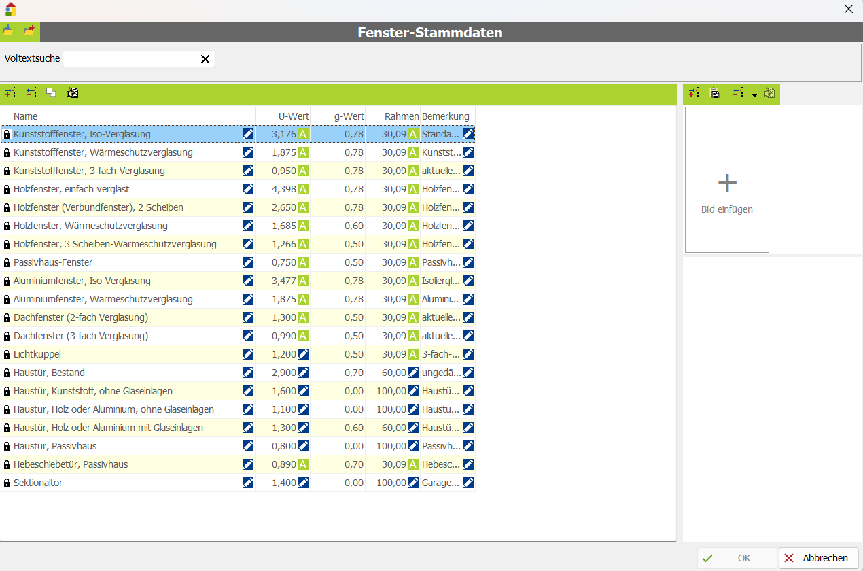Click the add image icon in picture toolbar
863x571 pixels.
pos(693,92)
